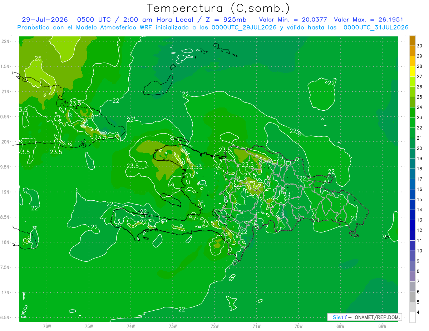Click the legend value "4"
429x331 pixels.
[x=418, y=312]
